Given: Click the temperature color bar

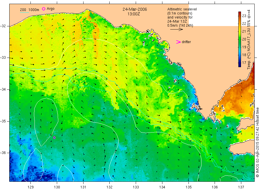Looking at the screenshot, I should click(x=240, y=39).
